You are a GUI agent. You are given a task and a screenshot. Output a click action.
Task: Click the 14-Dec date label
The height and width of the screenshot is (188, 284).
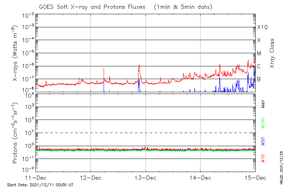pos(200,177)
